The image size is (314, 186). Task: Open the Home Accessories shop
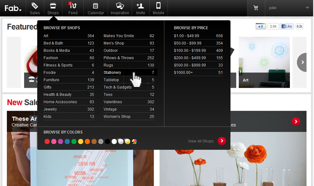(x=69, y=102)
